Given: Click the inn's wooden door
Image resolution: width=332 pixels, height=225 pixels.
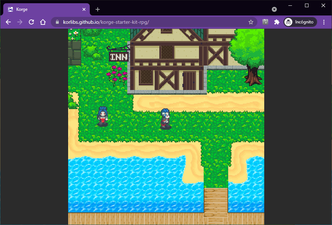Looking at the screenshot, I should pos(189,81).
